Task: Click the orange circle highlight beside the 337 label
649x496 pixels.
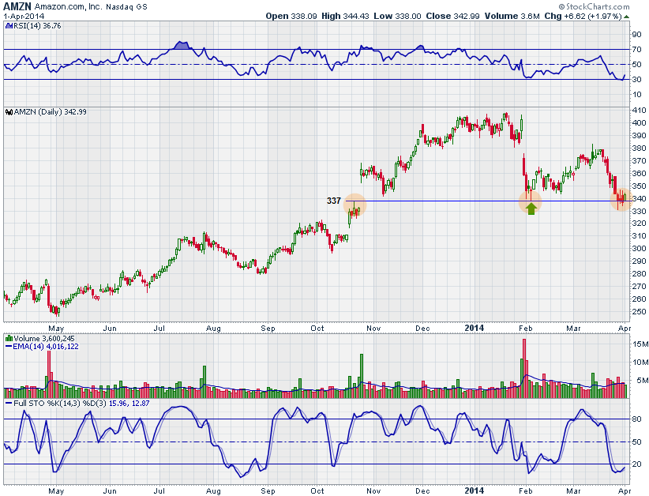Action: click(x=355, y=205)
